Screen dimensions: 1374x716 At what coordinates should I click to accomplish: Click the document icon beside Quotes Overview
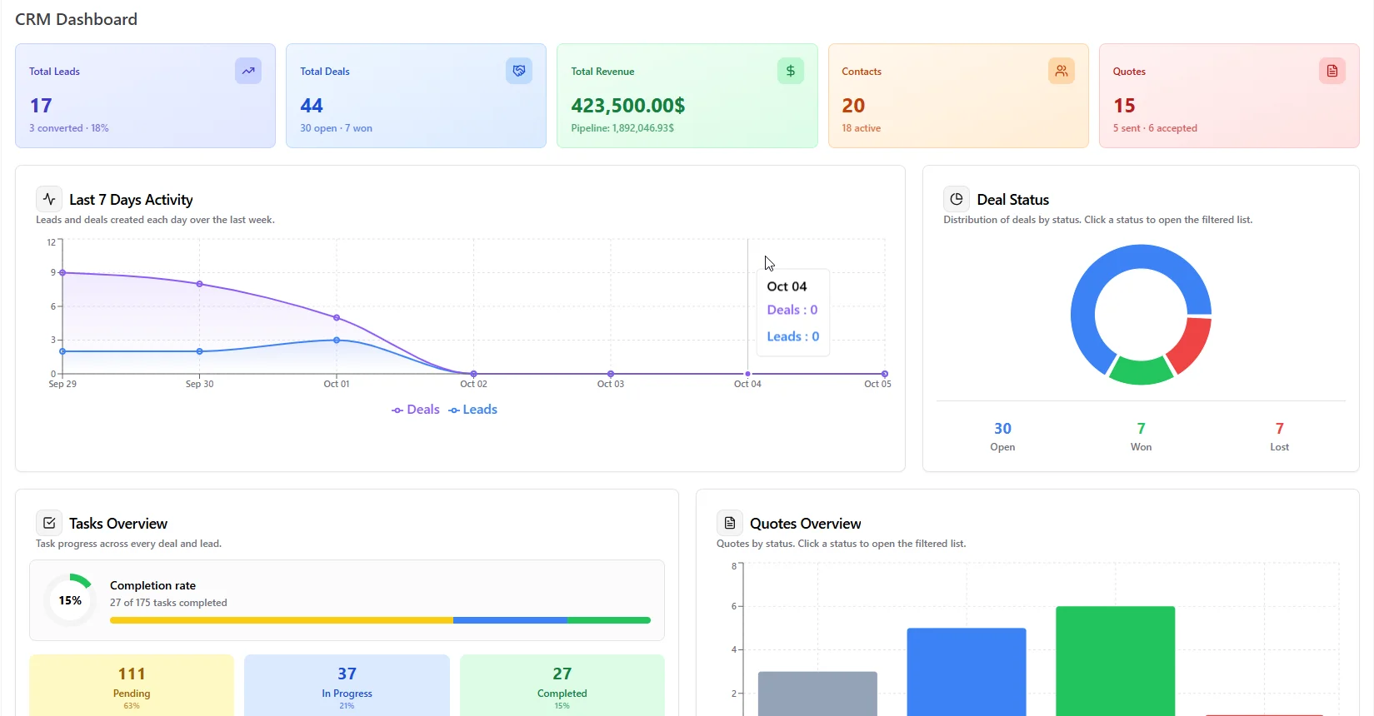point(730,523)
